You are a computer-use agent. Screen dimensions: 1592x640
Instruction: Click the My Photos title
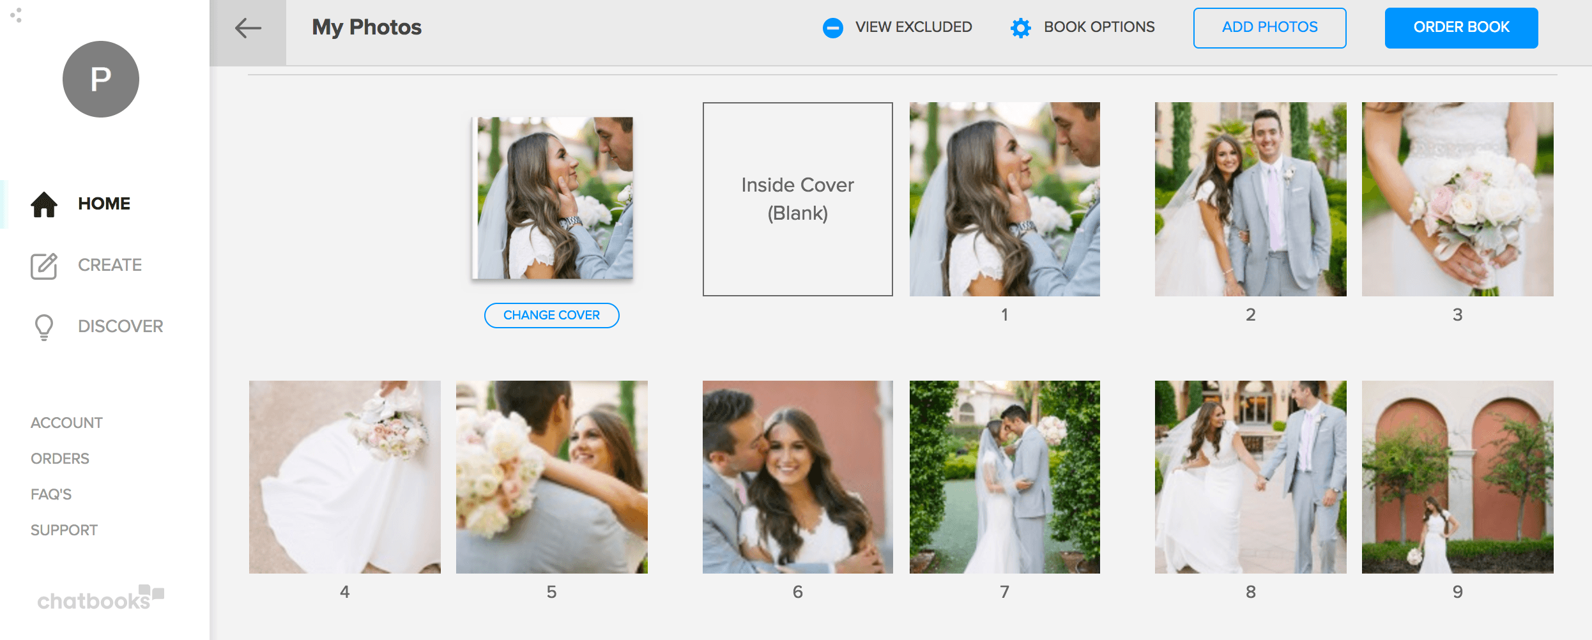(367, 27)
